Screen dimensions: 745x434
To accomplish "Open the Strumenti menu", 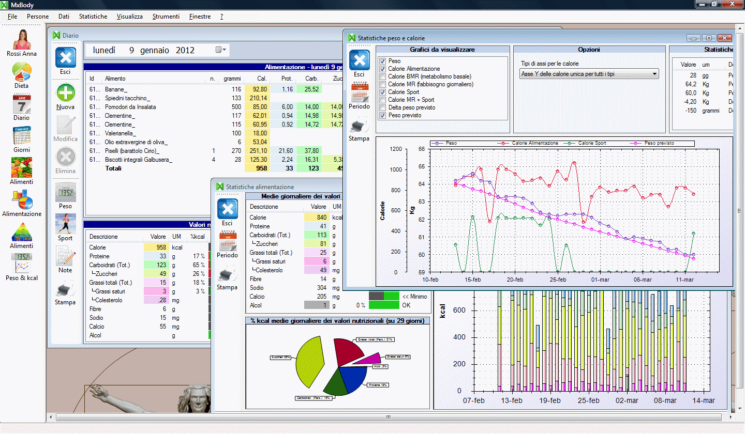I will 166,17.
